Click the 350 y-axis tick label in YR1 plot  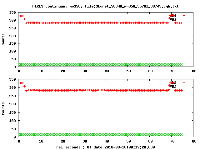12,12
